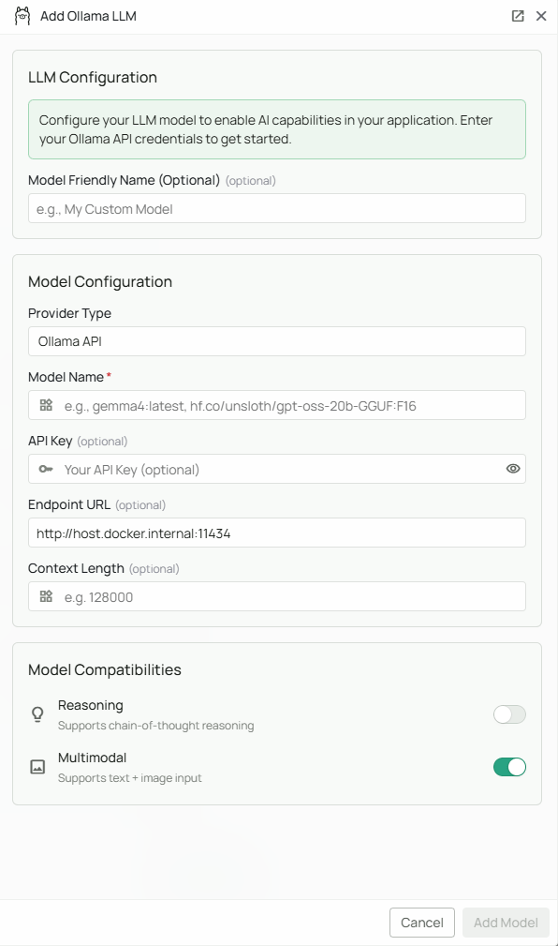This screenshot has height=946, width=558.
Task: Click the Add Model button
Action: coord(506,923)
